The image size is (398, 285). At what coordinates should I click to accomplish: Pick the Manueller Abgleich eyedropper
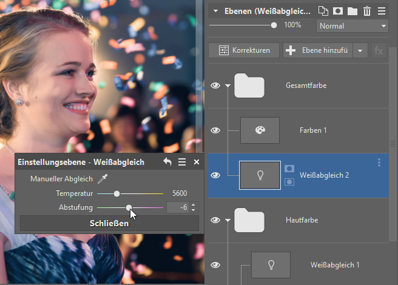[103, 179]
